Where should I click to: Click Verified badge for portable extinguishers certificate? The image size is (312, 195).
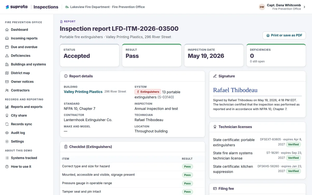coord(294,145)
